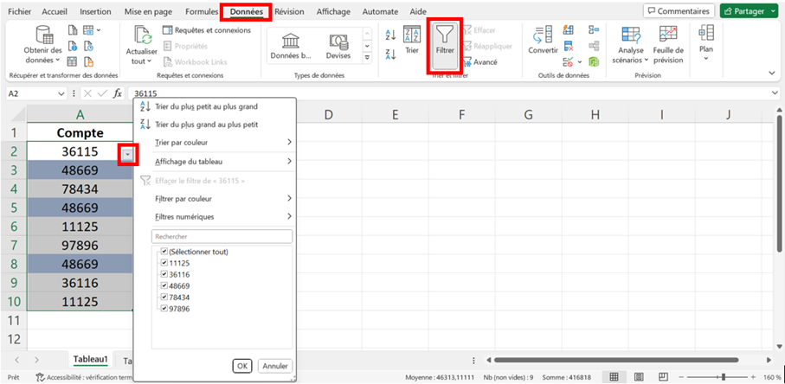The width and height of the screenshot is (785, 384).
Task: Open the Analyse scénarios tool
Action: click(x=630, y=46)
